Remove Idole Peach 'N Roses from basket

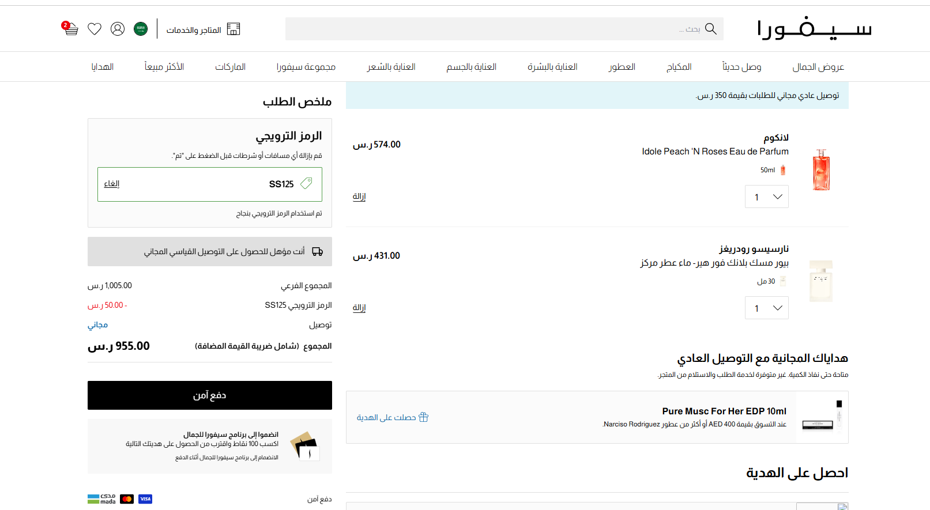pos(359,197)
